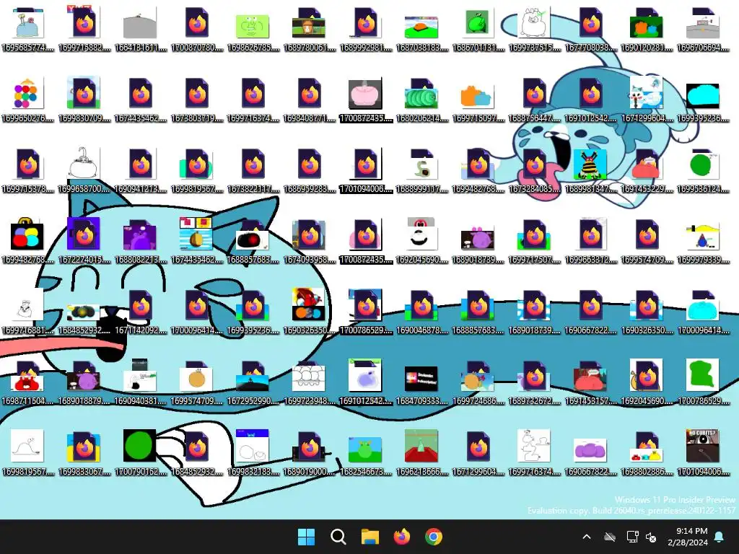The height and width of the screenshot is (554, 739).
Task: Select black thumbnail file 1684709333
Action: tap(421, 382)
